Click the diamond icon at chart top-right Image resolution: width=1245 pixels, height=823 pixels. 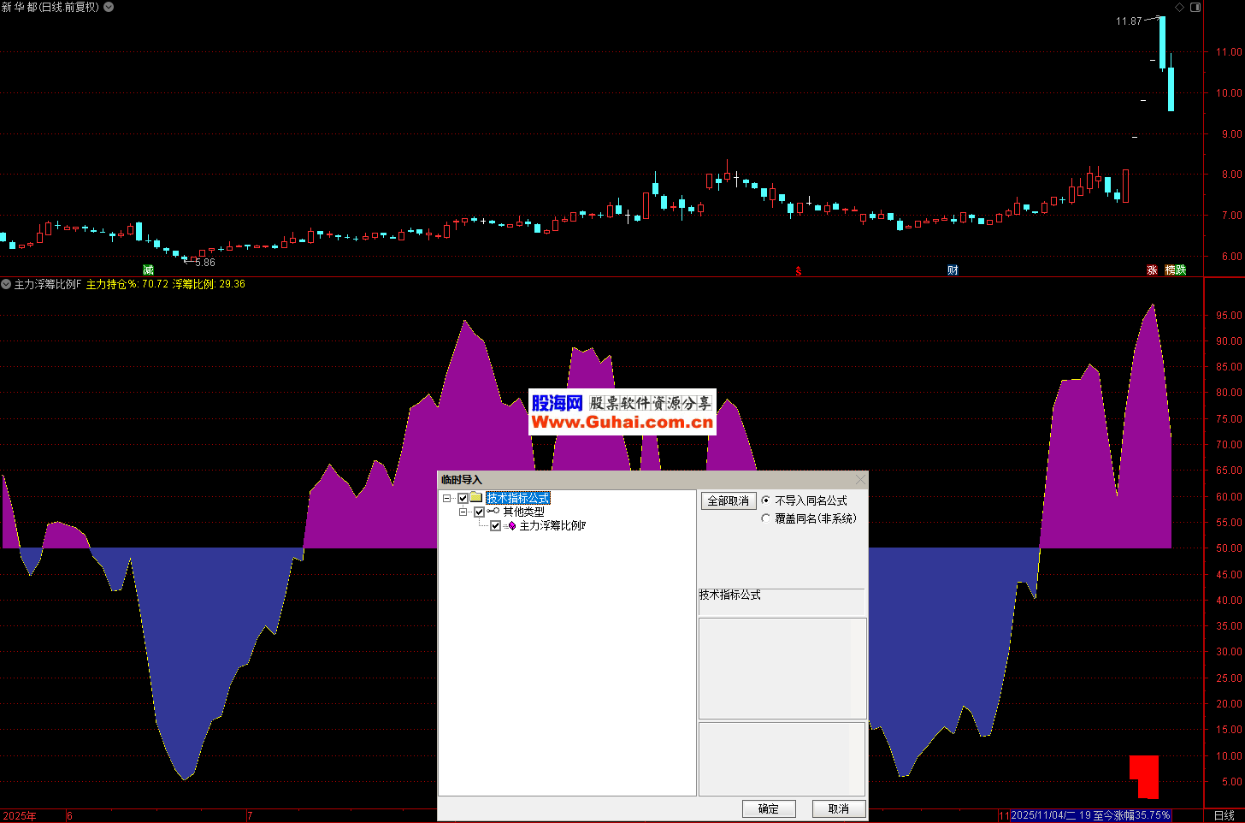(1179, 7)
